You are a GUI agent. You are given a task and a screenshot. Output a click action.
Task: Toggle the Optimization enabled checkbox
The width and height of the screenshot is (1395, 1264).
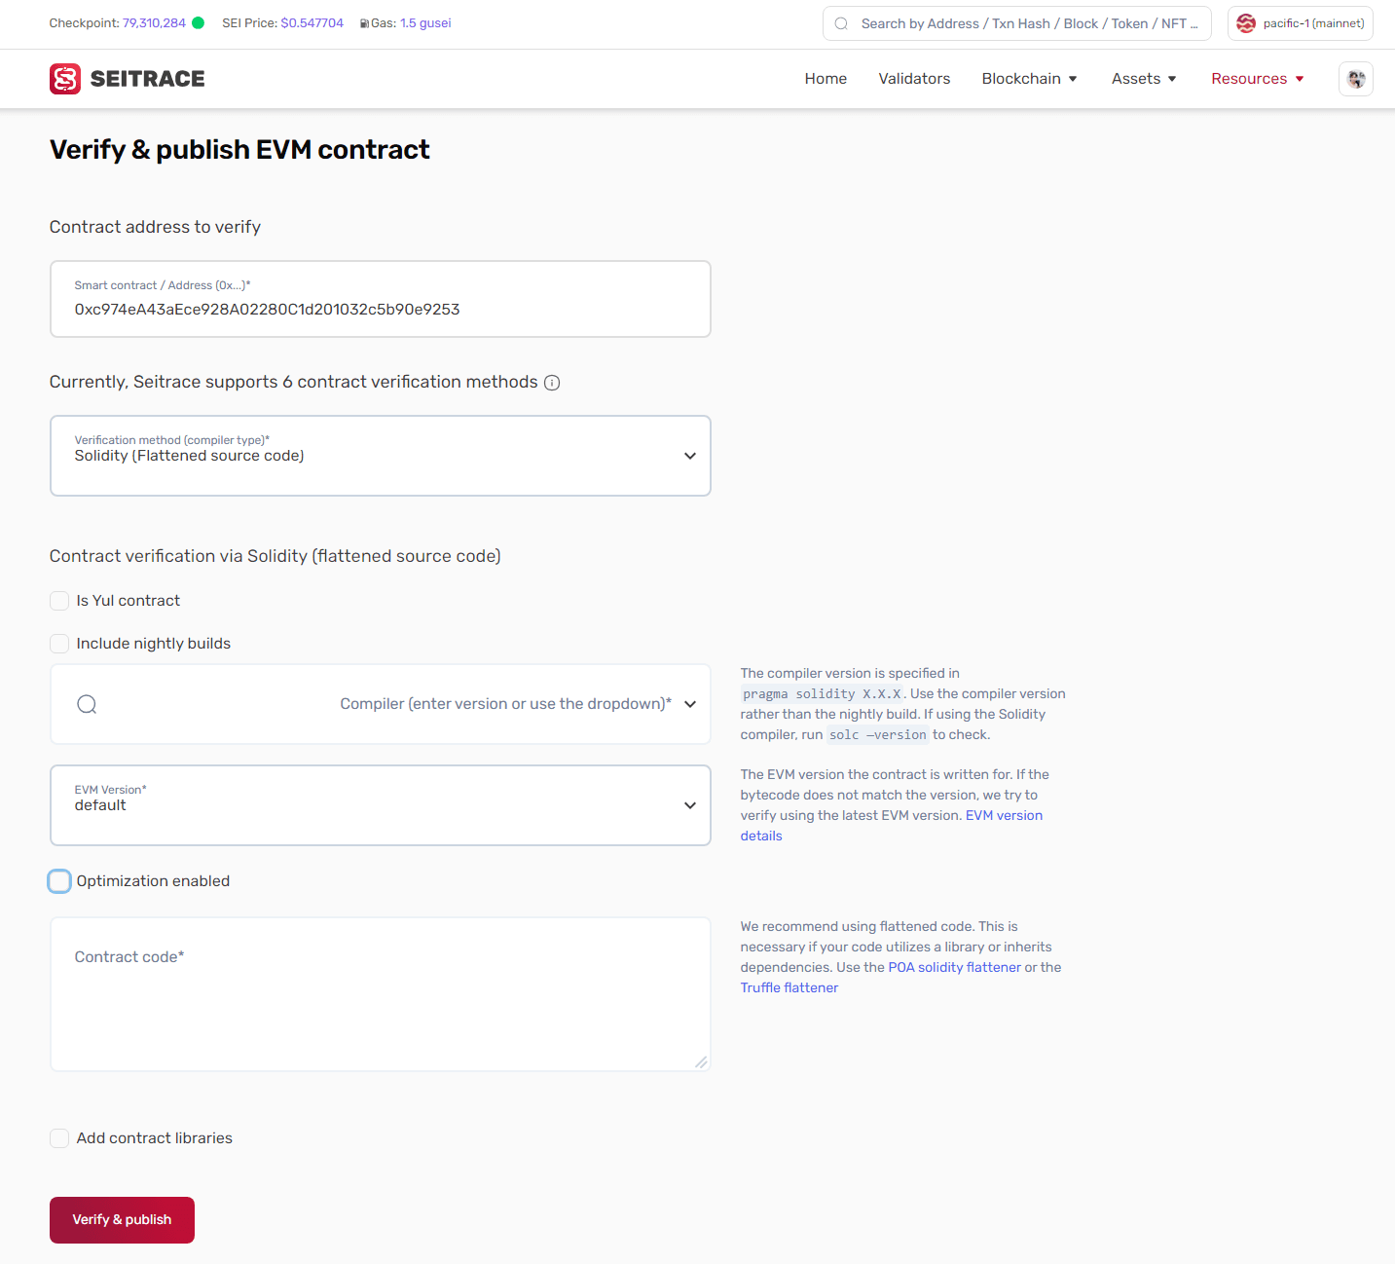[59, 881]
